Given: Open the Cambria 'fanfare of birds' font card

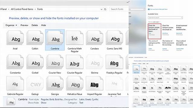Looking at the screenshot, I should click(x=168, y=46).
